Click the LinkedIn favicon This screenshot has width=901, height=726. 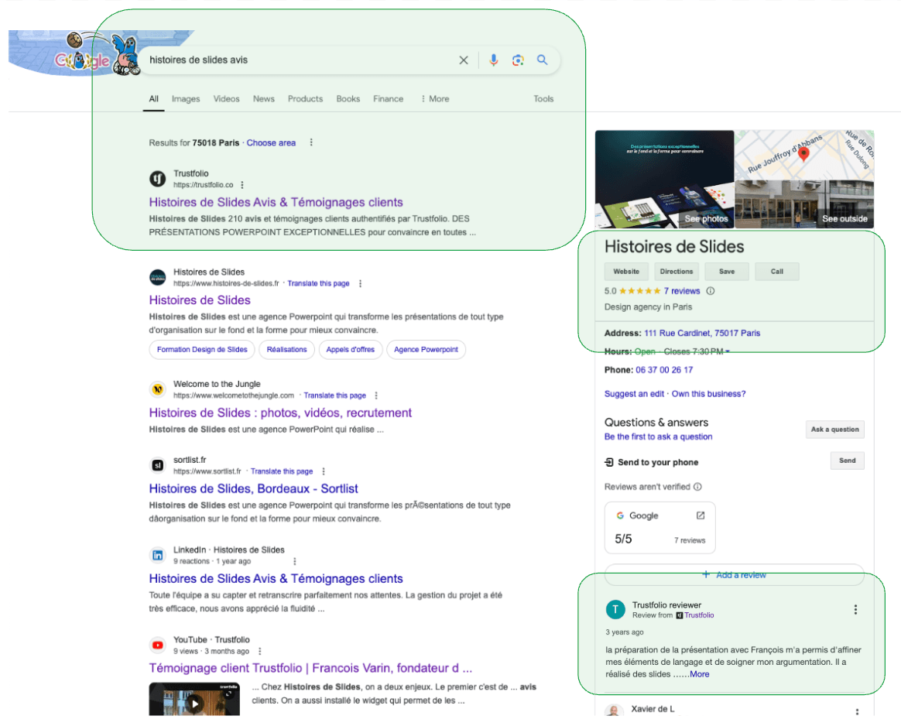click(x=157, y=556)
